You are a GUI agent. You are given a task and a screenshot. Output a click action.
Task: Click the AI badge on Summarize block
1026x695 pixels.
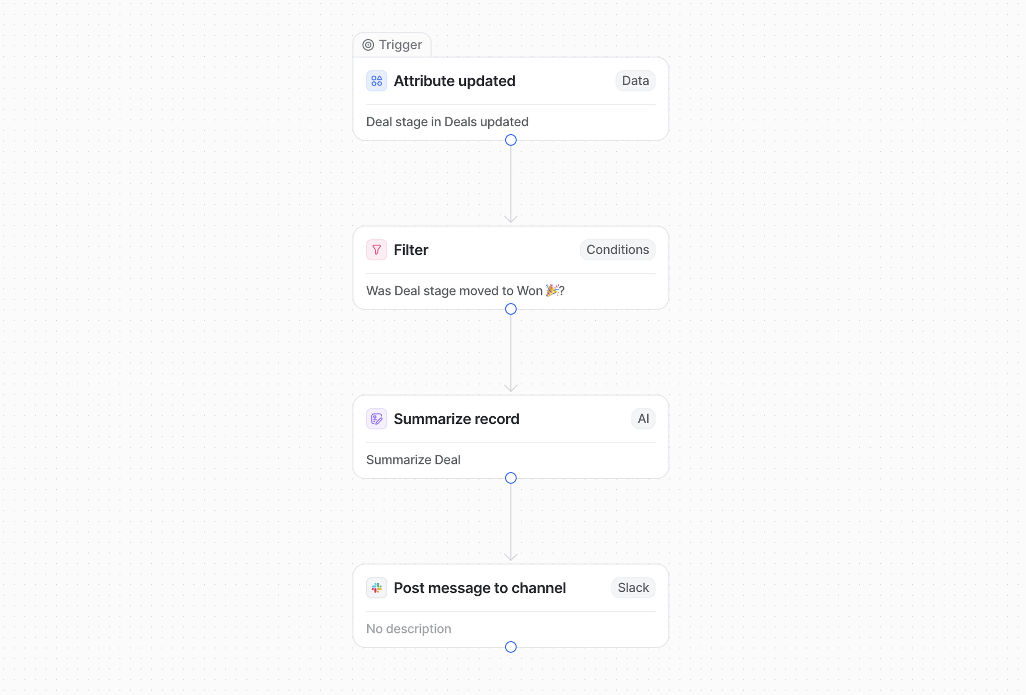click(x=643, y=419)
